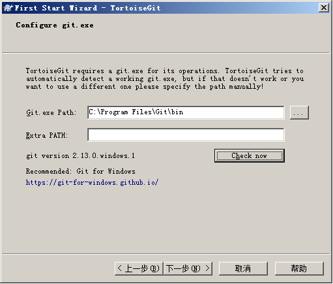Click the git version 2.13.0.windows.1 text
Screen dimensions: 333x284
[x=80, y=156]
